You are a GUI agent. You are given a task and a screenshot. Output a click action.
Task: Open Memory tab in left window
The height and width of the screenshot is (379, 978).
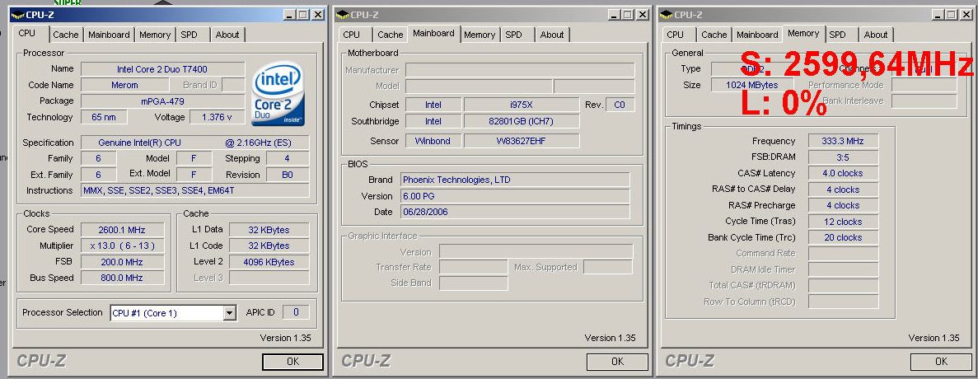155,35
